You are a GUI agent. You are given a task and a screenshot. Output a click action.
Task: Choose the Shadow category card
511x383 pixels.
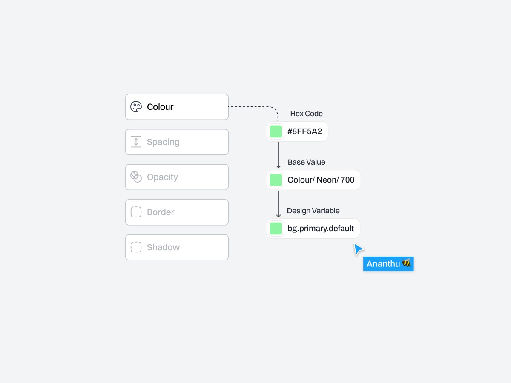(x=177, y=247)
